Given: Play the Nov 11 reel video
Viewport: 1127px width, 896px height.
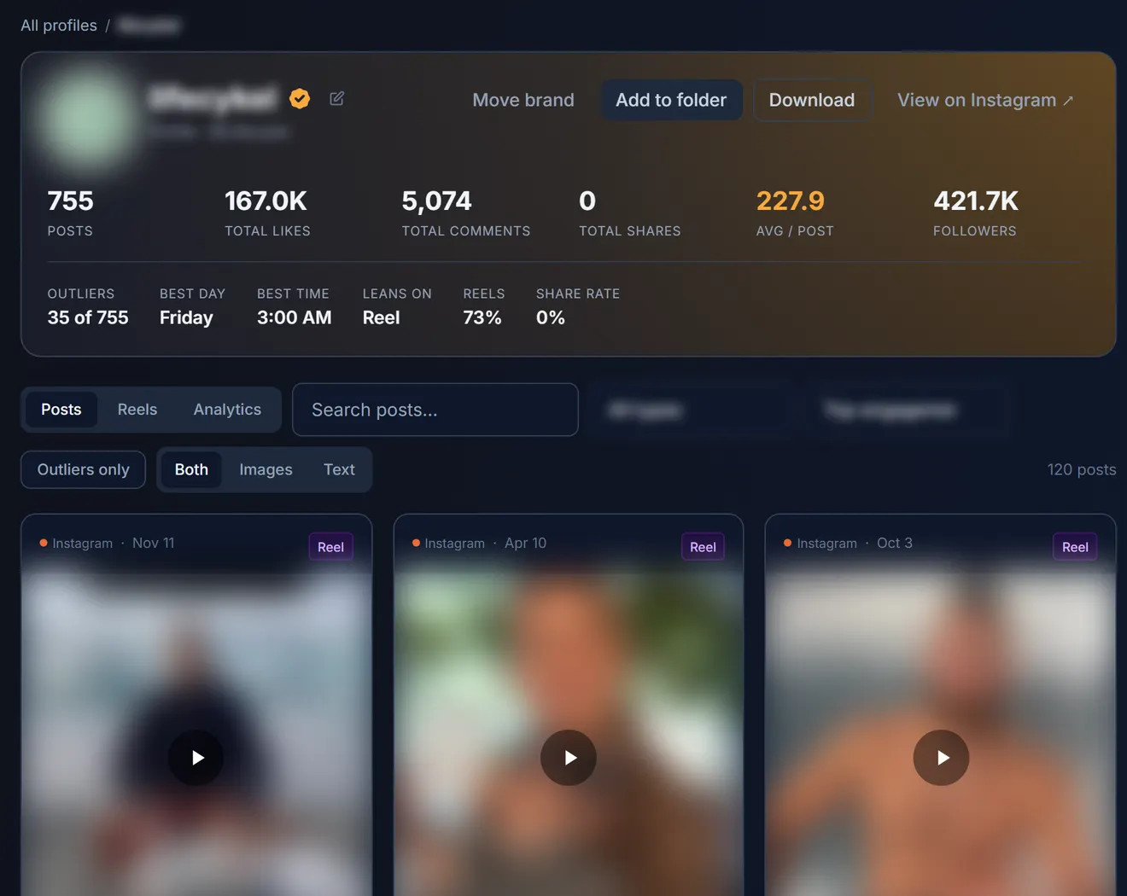Looking at the screenshot, I should tap(196, 758).
